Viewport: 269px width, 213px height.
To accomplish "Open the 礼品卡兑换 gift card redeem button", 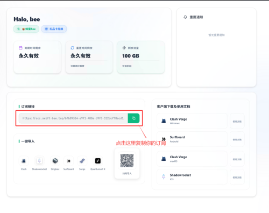I will tap(54, 29).
